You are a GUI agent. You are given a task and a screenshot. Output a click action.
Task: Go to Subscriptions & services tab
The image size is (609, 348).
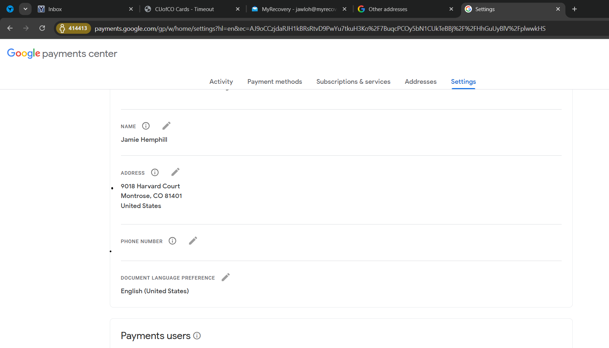(x=353, y=82)
